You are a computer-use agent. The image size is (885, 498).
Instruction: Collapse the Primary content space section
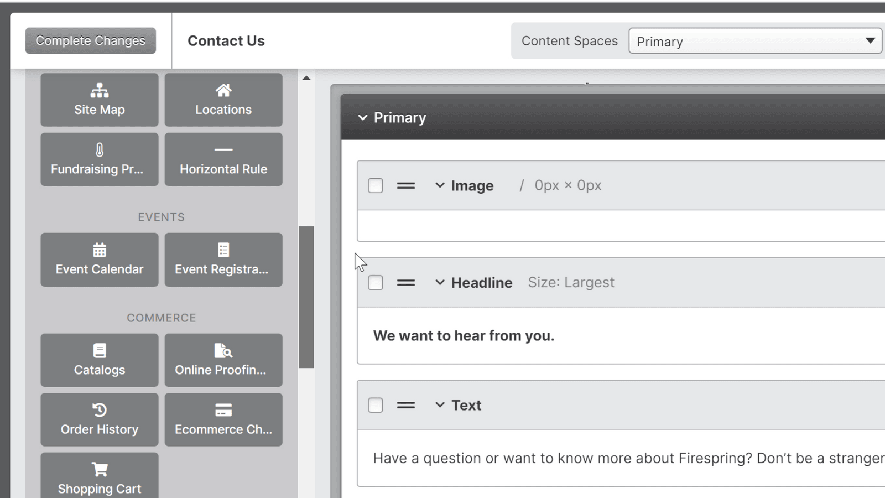tap(363, 117)
